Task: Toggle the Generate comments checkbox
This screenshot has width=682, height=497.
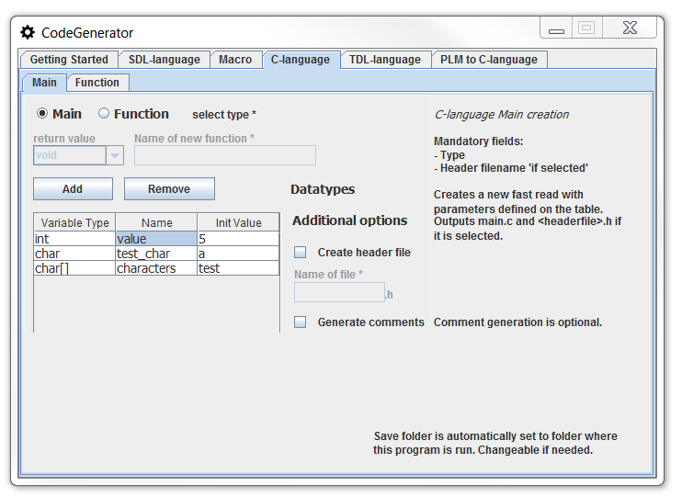Action: (301, 322)
